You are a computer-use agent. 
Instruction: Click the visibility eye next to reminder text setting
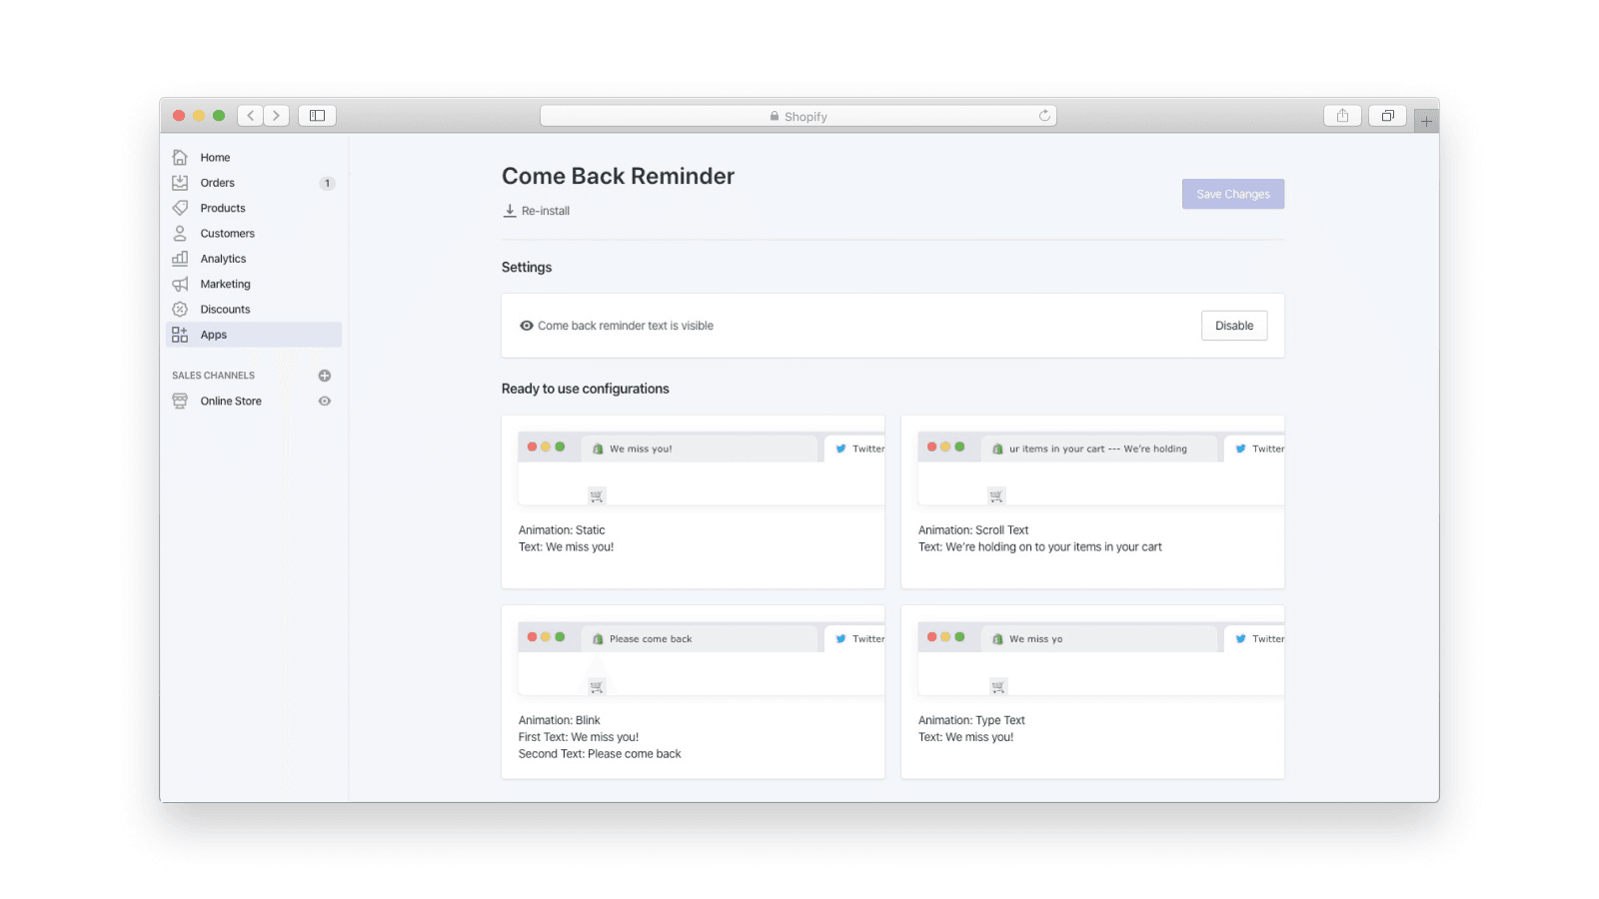526,325
